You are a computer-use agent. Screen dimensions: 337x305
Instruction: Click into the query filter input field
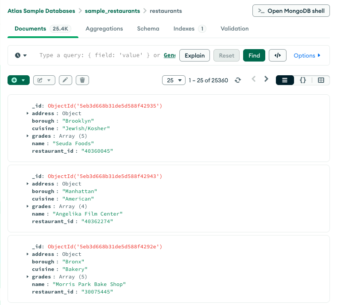pyautogui.click(x=102, y=55)
